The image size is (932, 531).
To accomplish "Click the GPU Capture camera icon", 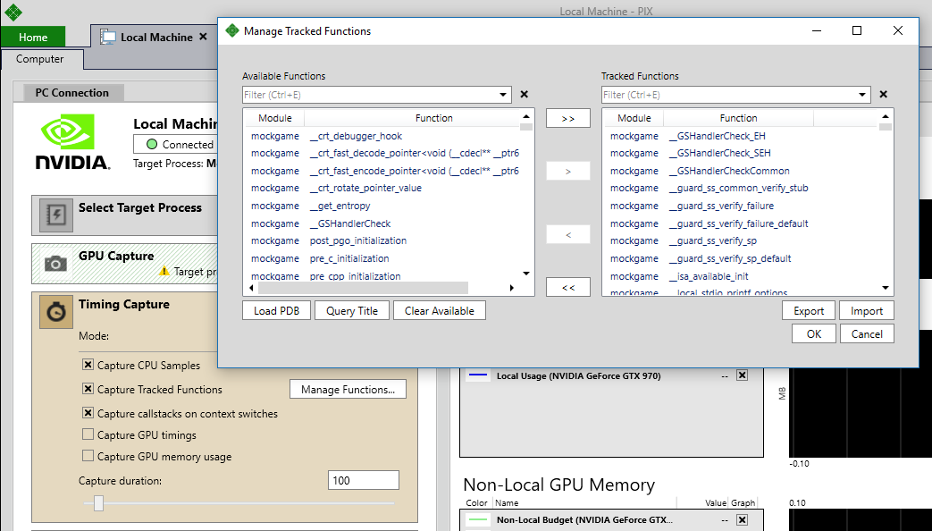I will pos(56,264).
